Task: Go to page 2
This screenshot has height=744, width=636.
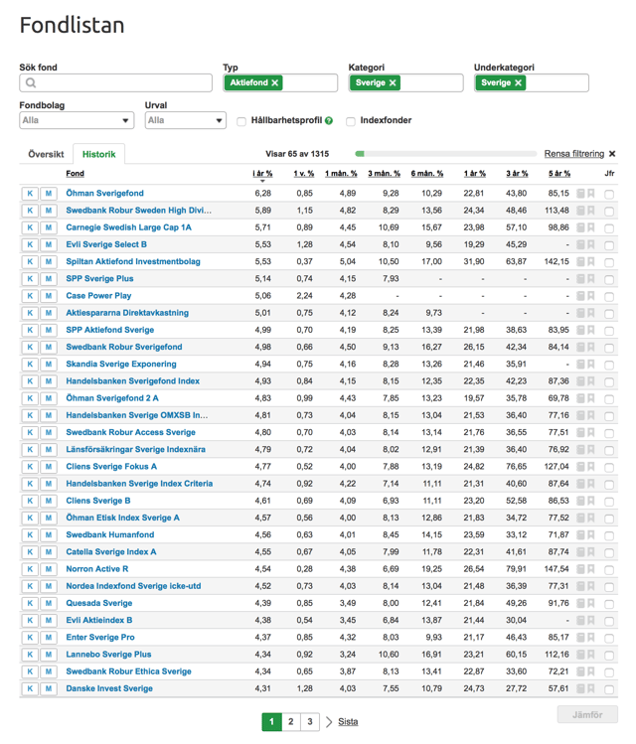Action: pos(291,722)
